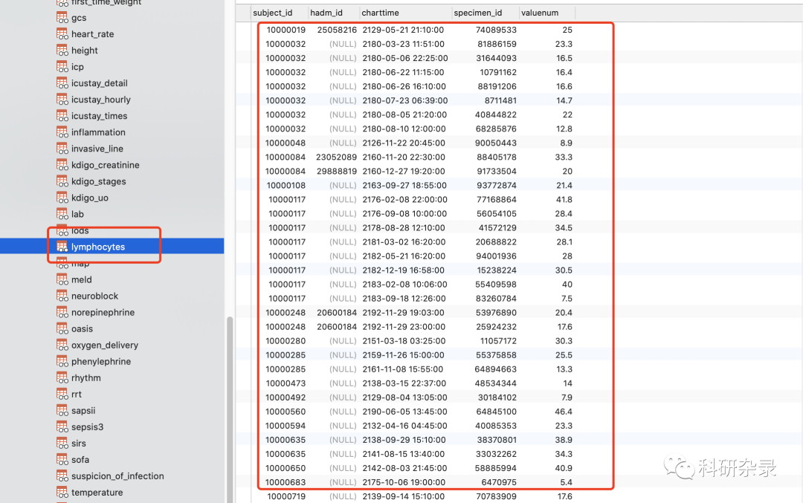Select subject_id cell 10000280
803x503 pixels.
(x=286, y=341)
